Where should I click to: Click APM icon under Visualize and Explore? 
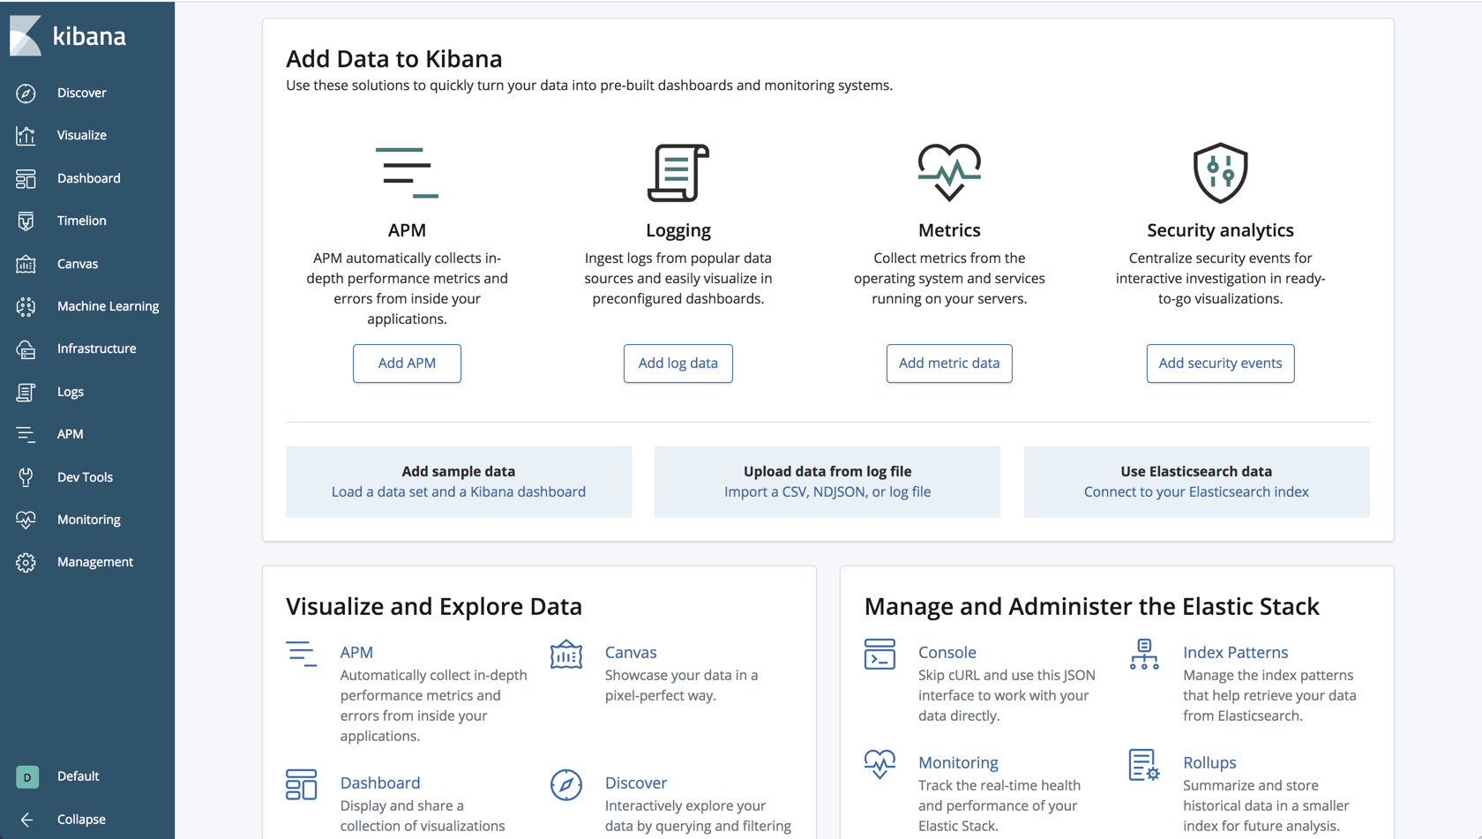click(301, 654)
